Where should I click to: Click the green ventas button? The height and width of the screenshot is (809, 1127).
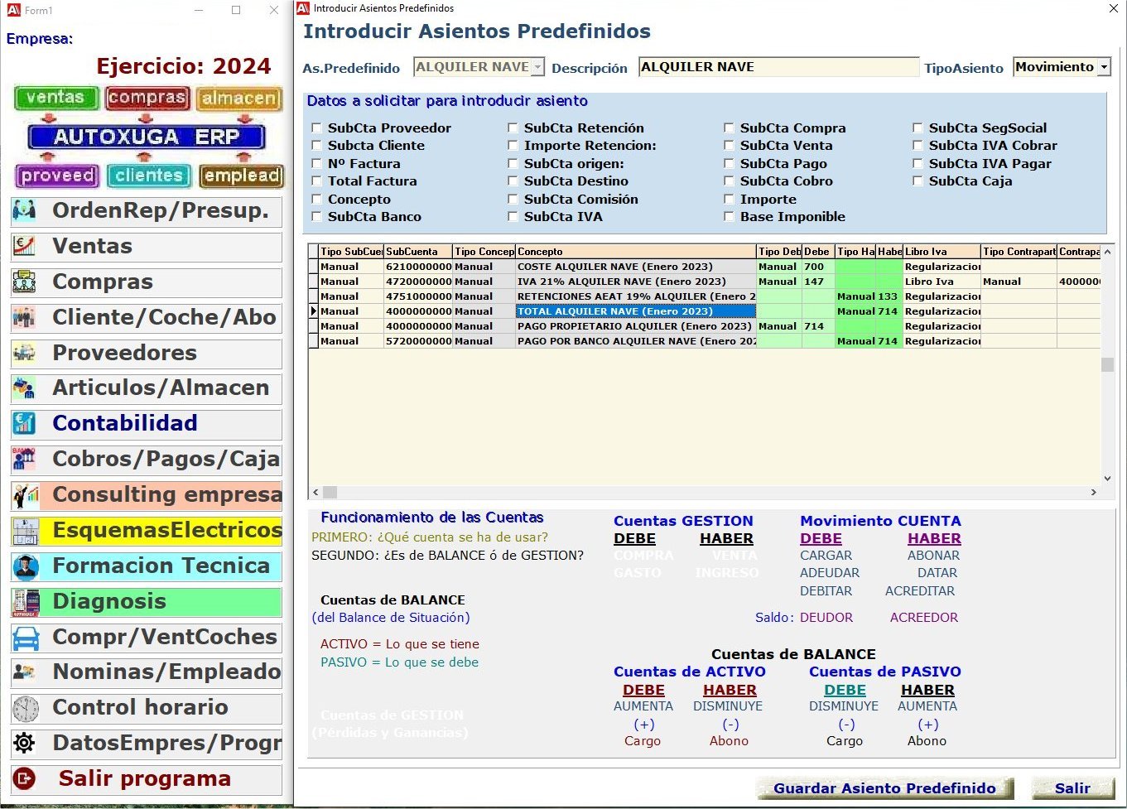55,98
